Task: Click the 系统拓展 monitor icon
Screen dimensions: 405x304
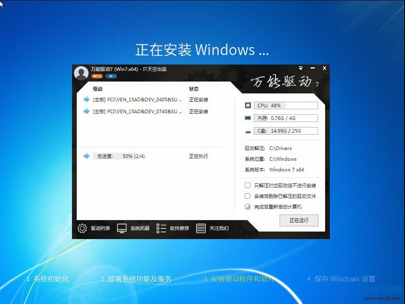Action: click(x=122, y=228)
